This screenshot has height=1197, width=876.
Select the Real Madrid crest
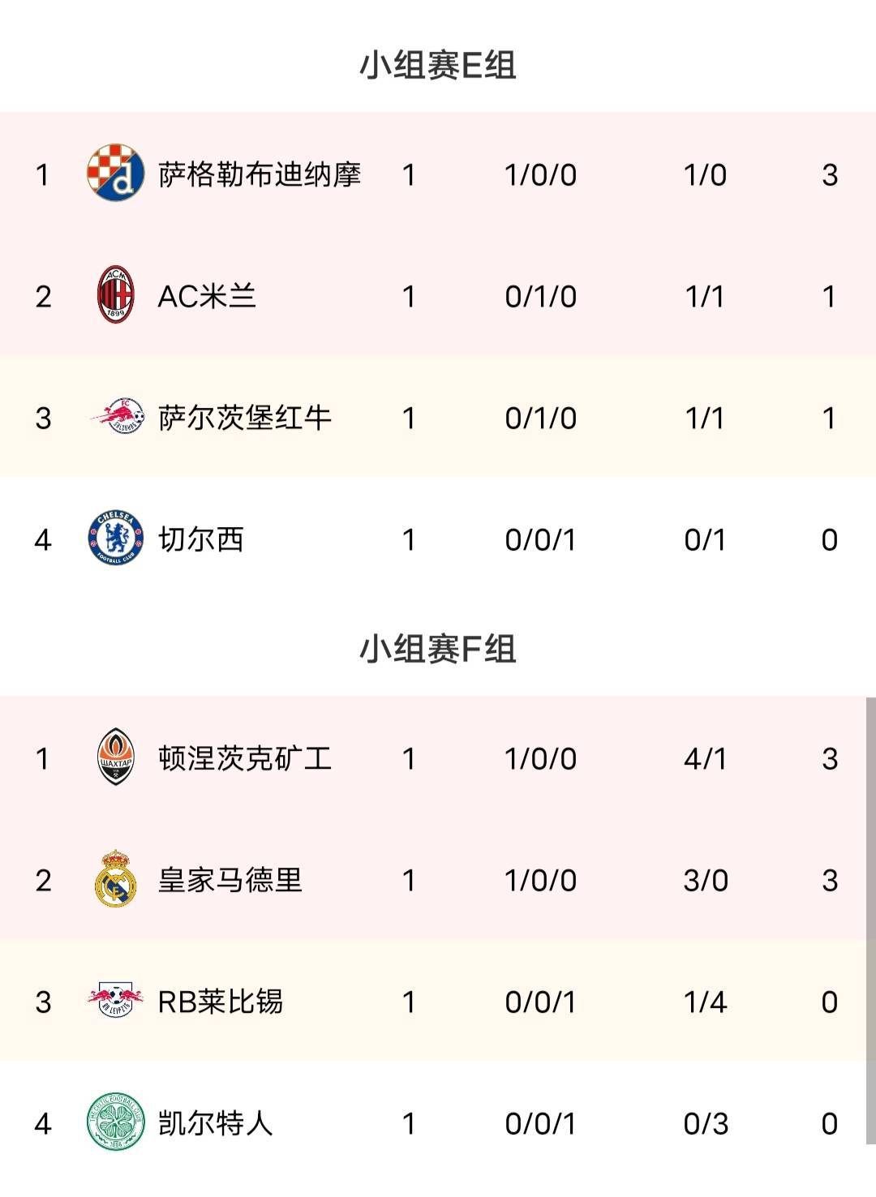pos(116,878)
